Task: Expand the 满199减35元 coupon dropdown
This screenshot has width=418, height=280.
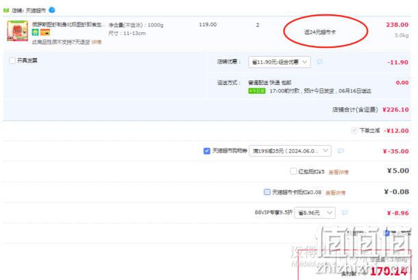Action: click(290, 151)
